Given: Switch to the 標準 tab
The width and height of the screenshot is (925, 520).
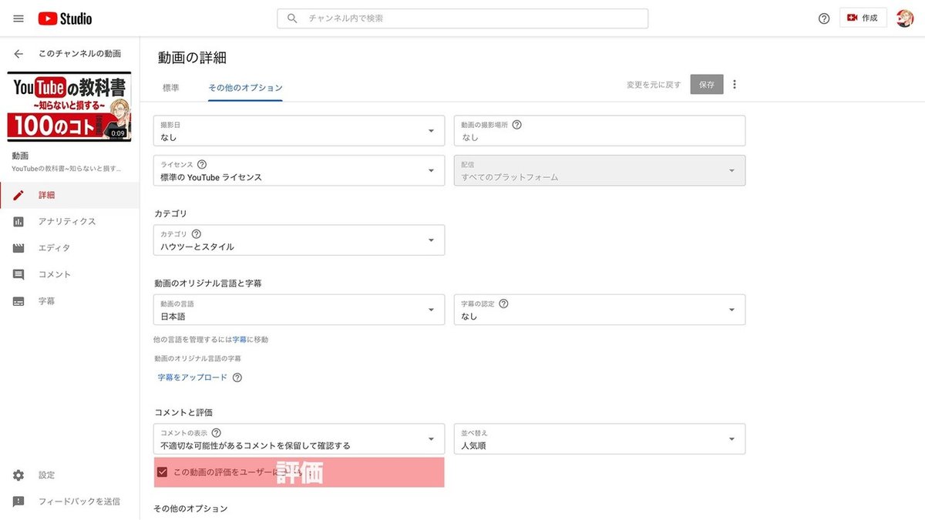Looking at the screenshot, I should coord(170,88).
